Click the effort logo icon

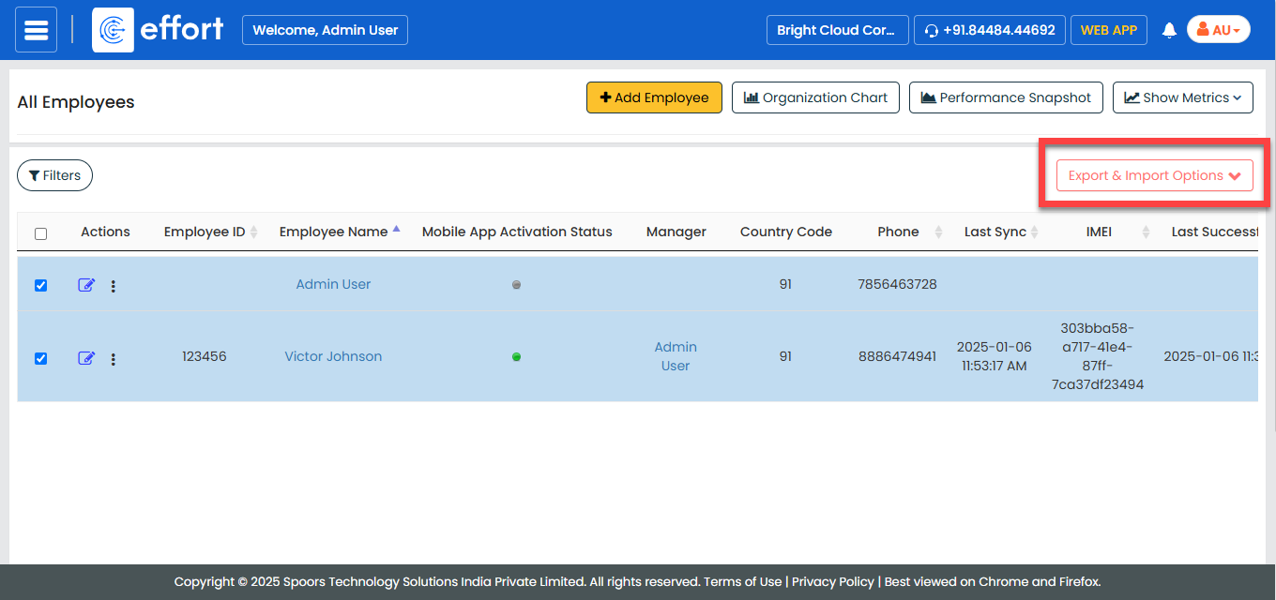tap(113, 30)
